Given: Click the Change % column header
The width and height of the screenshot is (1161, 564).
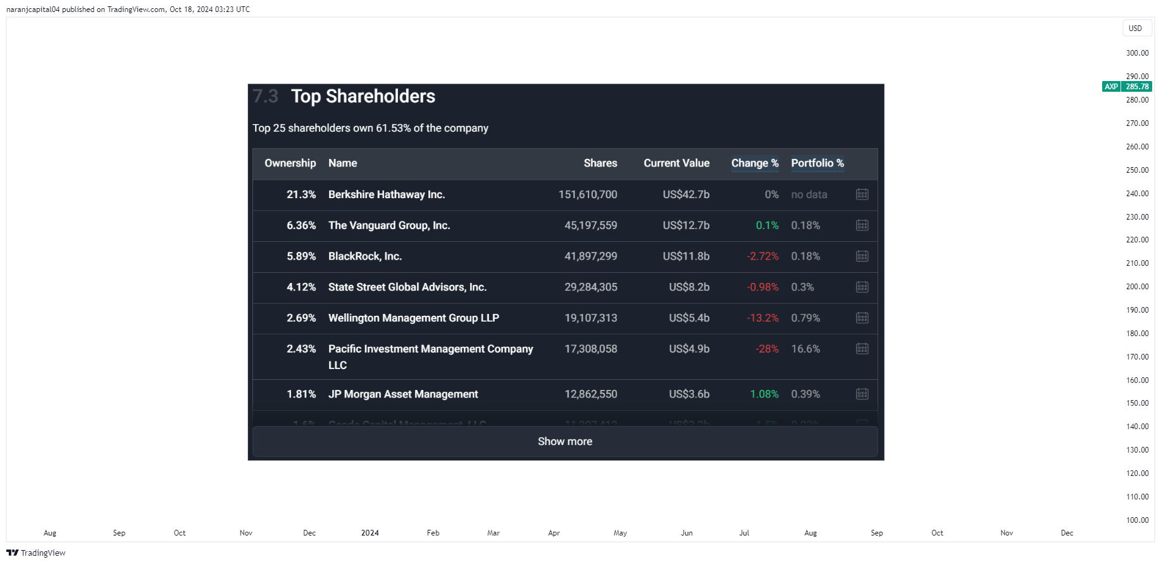Looking at the screenshot, I should pos(755,163).
